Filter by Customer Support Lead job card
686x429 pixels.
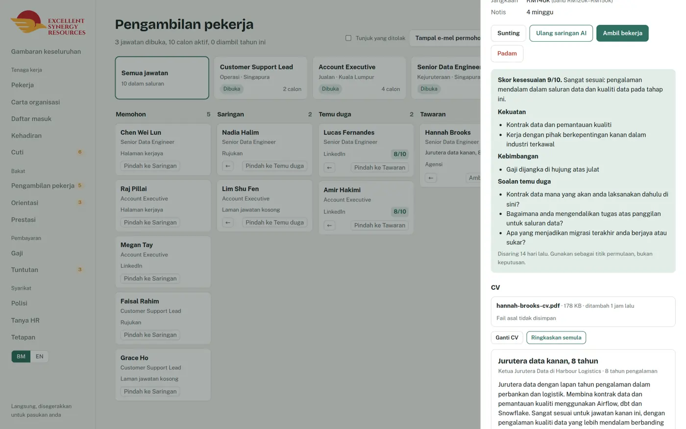(261, 78)
